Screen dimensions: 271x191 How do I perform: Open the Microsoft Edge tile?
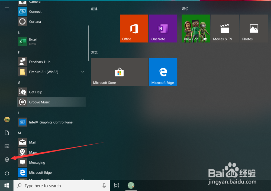(163, 72)
